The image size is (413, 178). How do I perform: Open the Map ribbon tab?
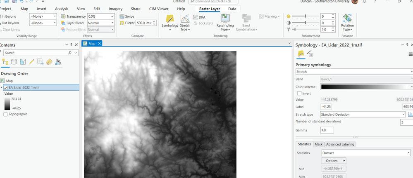(x=24, y=9)
